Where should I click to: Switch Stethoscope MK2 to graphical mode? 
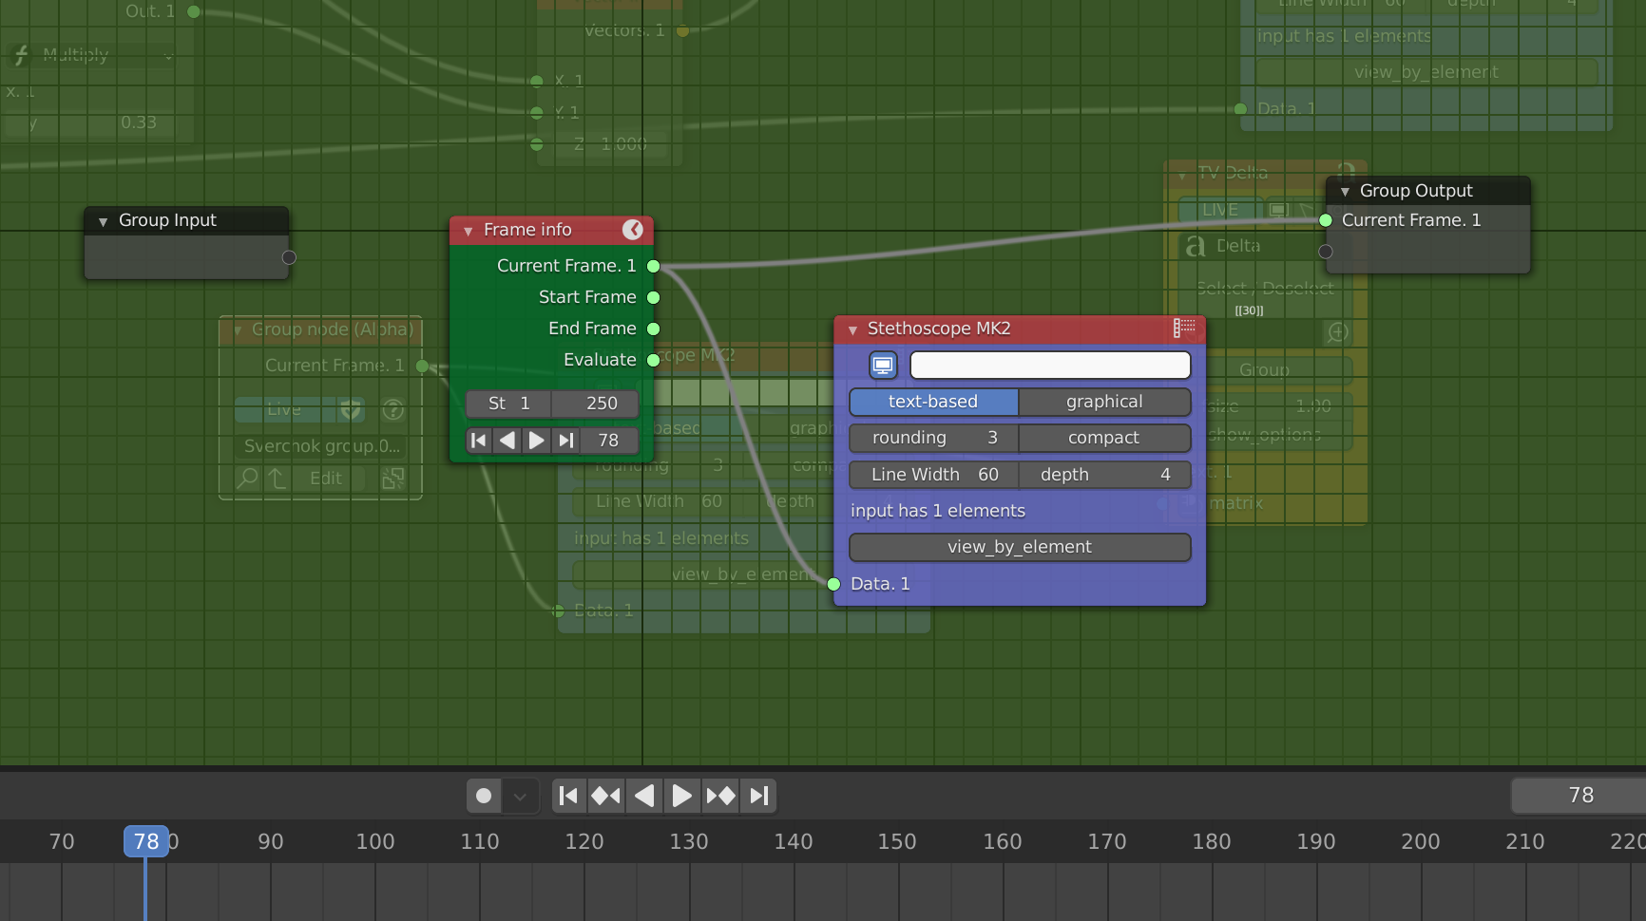1104,402
